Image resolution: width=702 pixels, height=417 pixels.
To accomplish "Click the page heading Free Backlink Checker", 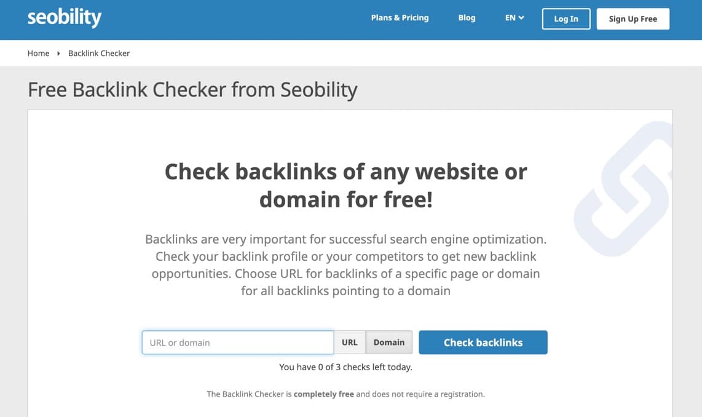I will click(x=192, y=90).
